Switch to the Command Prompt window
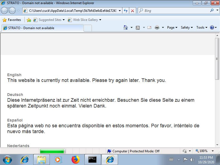The image size is (220, 165). point(93,160)
